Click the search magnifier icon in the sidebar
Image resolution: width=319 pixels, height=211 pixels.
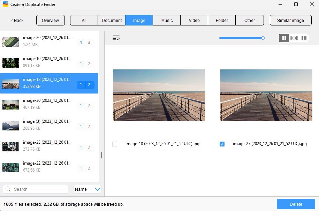[8, 189]
